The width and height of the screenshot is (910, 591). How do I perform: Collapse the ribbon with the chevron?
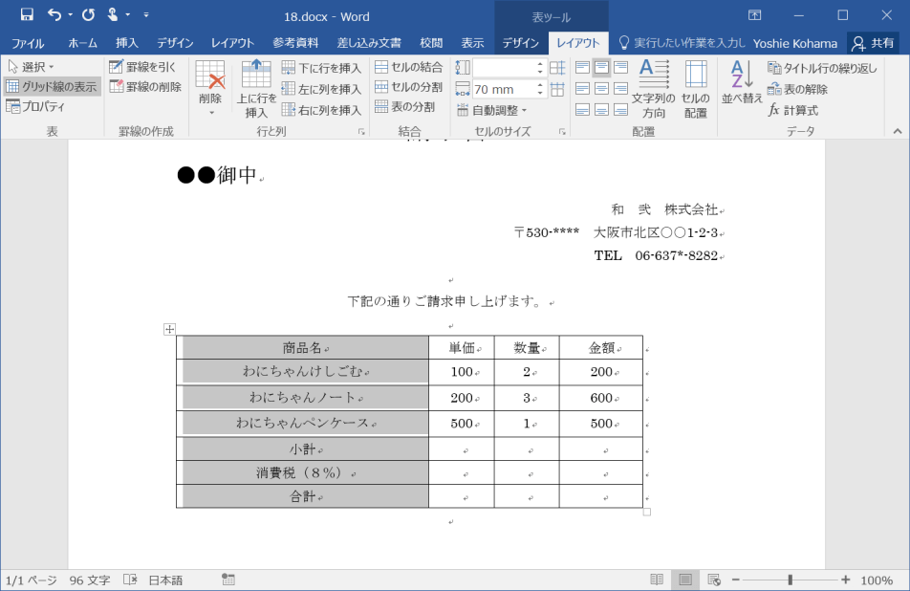point(898,131)
